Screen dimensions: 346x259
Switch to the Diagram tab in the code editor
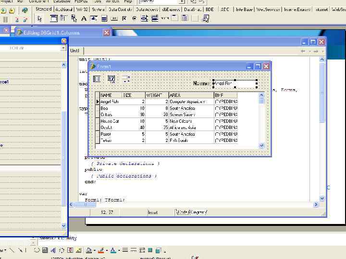click(198, 212)
